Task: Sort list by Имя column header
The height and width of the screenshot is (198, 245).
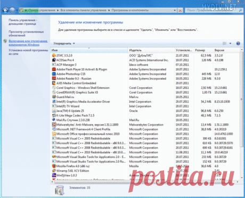Action: [x=89, y=50]
